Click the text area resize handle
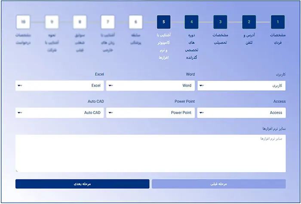 pos(17,170)
